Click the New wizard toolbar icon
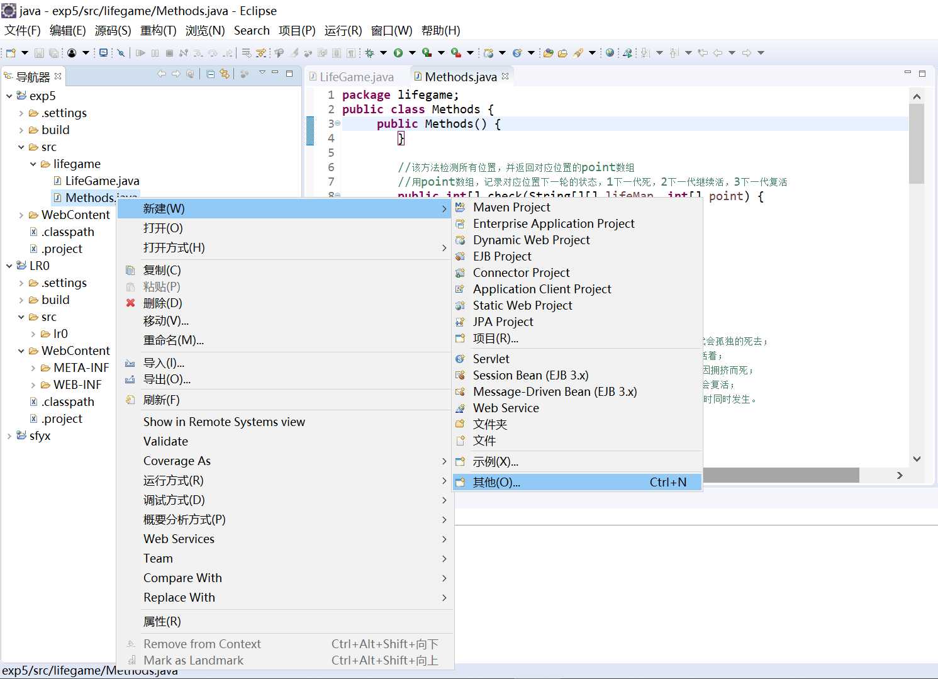Image resolution: width=938 pixels, height=679 pixels. 11,53
